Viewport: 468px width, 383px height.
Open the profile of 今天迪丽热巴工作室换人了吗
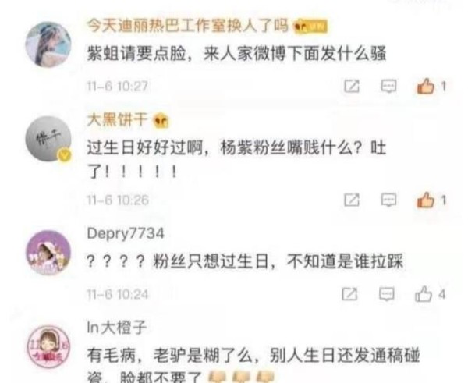(x=187, y=26)
